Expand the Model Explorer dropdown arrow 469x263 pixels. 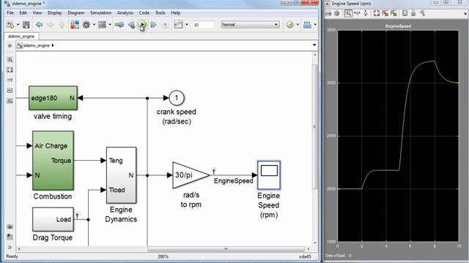110,25
